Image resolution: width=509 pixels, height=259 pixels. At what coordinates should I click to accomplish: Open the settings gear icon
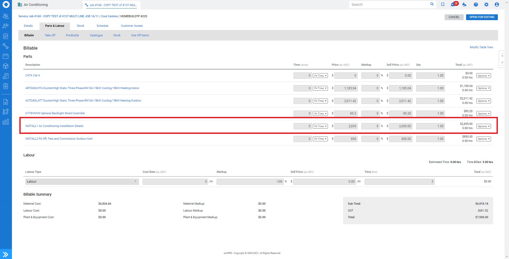click(x=486, y=5)
